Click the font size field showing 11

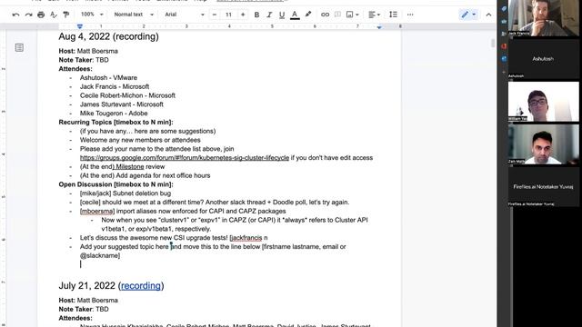click(228, 15)
